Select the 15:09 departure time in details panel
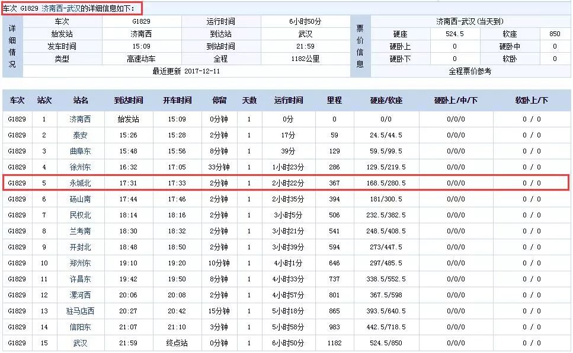The height and width of the screenshot is (353, 573). coord(141,46)
